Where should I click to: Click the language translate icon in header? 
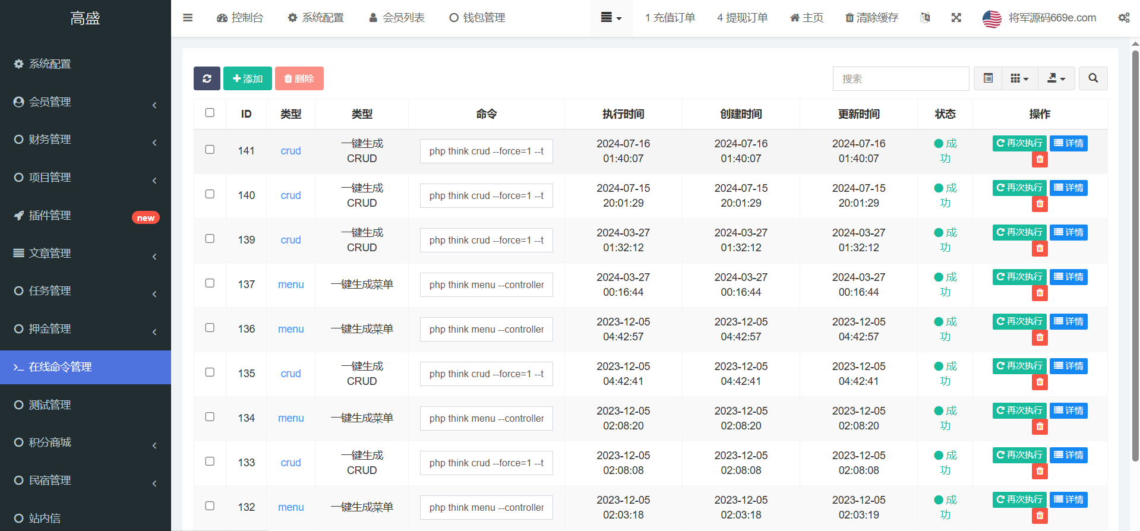tap(925, 18)
